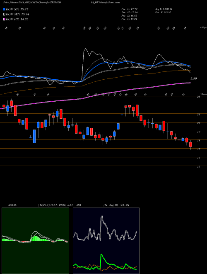Click the 15 price axis label

pos(198,167)
